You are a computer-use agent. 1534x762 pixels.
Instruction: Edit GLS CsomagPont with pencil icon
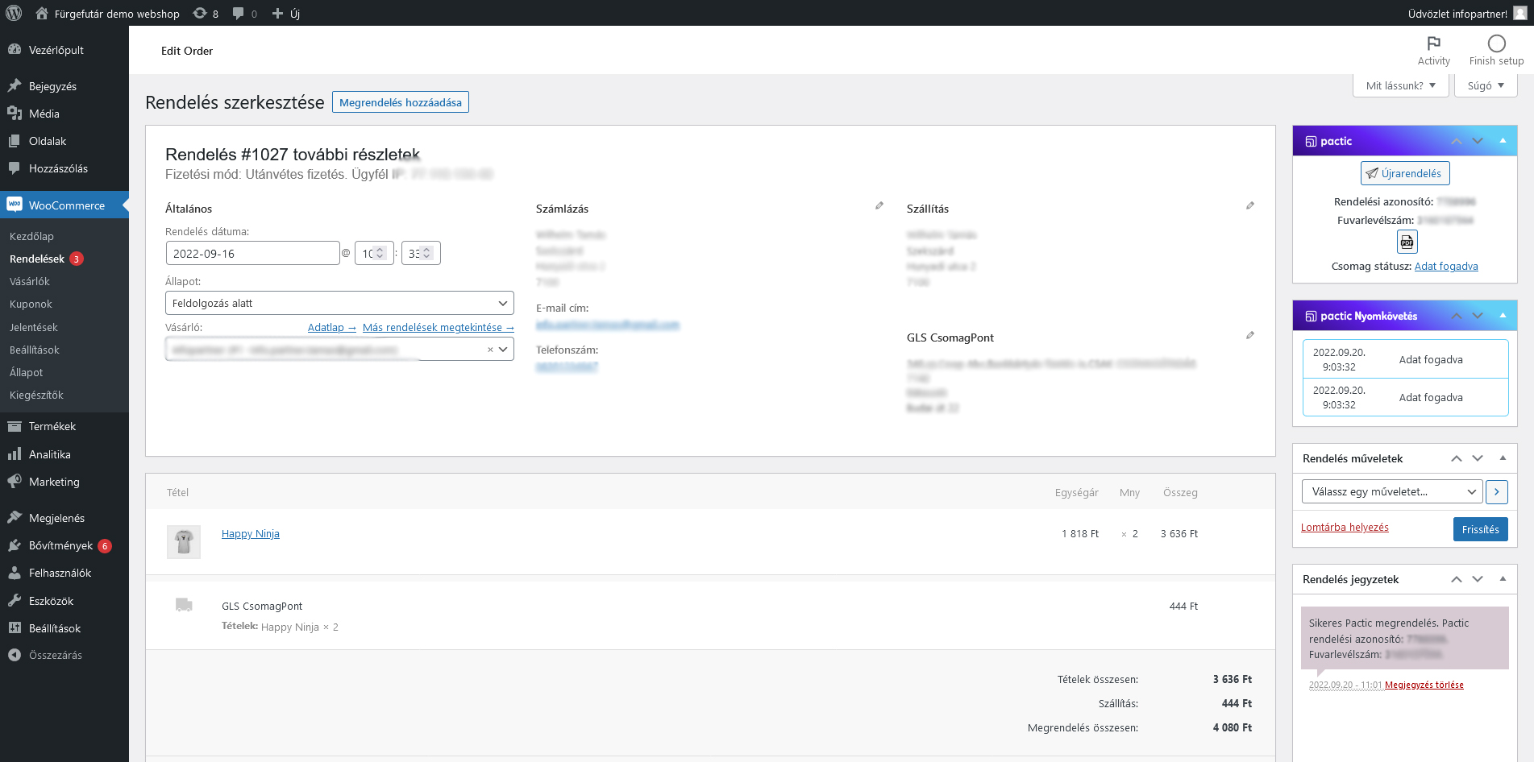pyautogui.click(x=1250, y=335)
